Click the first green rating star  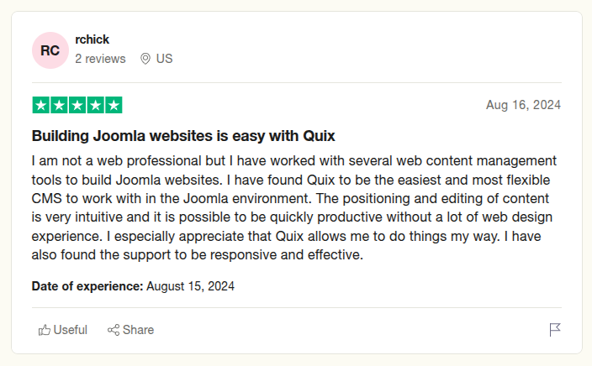pos(41,105)
